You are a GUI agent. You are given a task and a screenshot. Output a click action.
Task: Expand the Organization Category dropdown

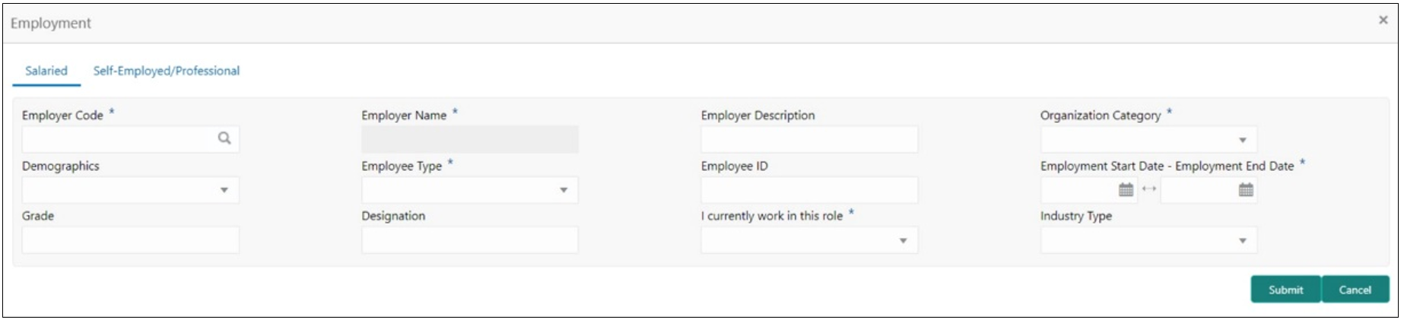(x=1242, y=140)
